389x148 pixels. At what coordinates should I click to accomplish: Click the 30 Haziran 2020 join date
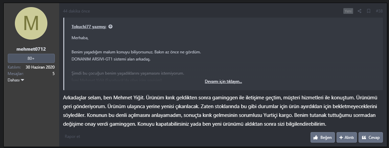tap(40, 67)
